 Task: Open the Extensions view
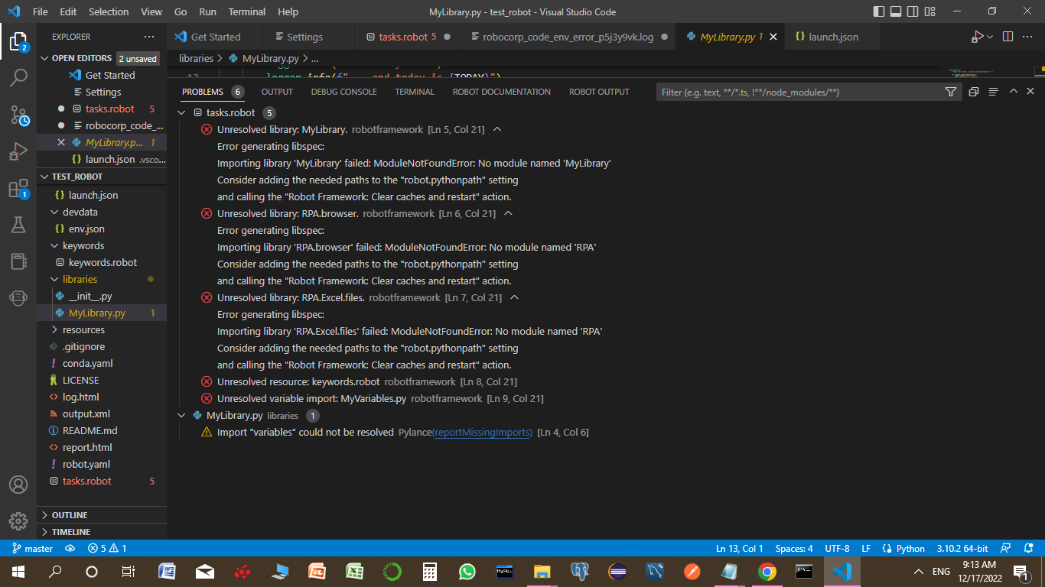[18, 188]
